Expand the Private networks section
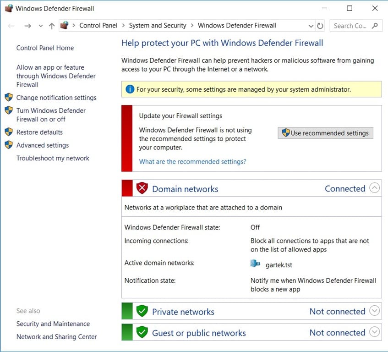 375,310
